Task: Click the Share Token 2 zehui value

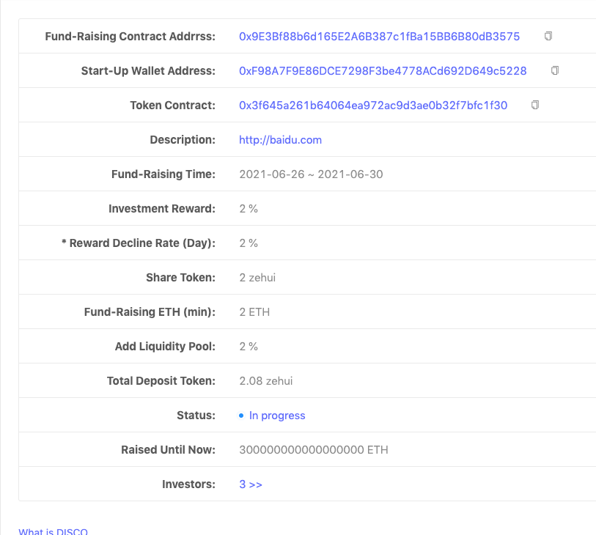Action: (x=257, y=278)
